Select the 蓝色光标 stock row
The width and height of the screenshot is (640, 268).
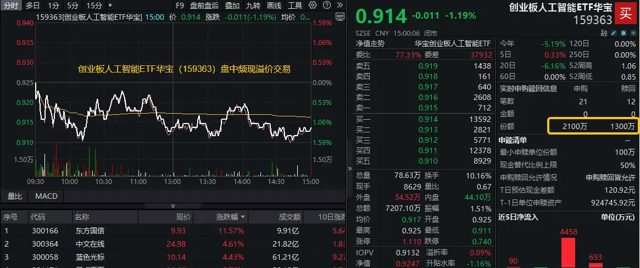tap(173, 258)
